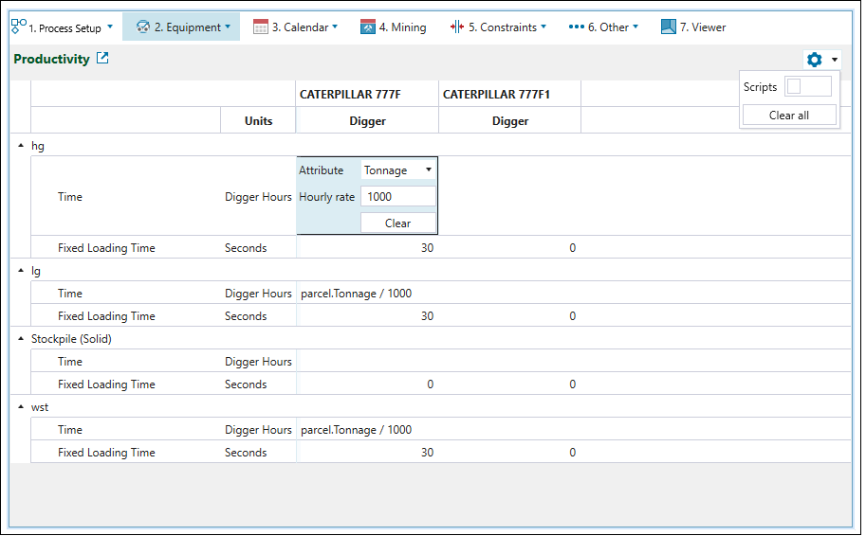Open the settings gear menu
866x536 pixels.
pyautogui.click(x=815, y=60)
